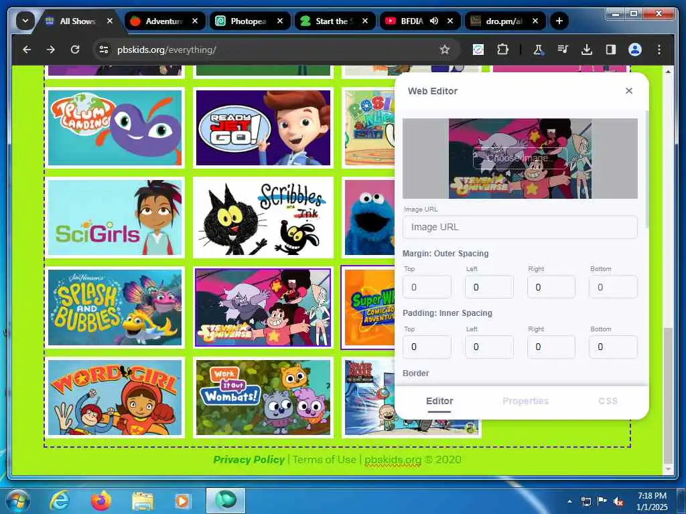Image resolution: width=686 pixels, height=514 pixels.
Task: Click the Margin Right field
Action: pyautogui.click(x=551, y=286)
